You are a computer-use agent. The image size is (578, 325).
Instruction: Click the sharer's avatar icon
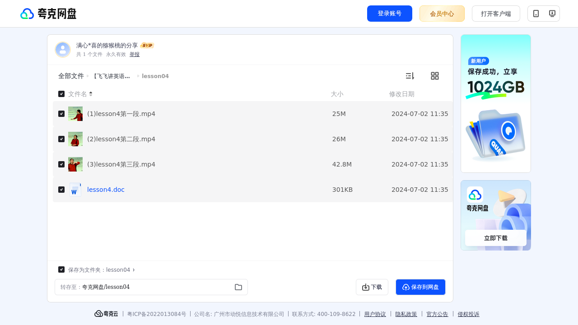[63, 50]
